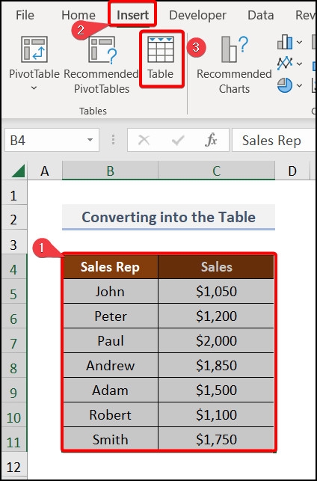This screenshot has height=481, width=317.
Task: Open Recommended PivotTables
Action: tap(102, 64)
